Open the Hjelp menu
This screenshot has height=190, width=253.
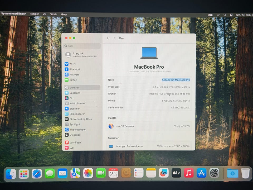64,14
